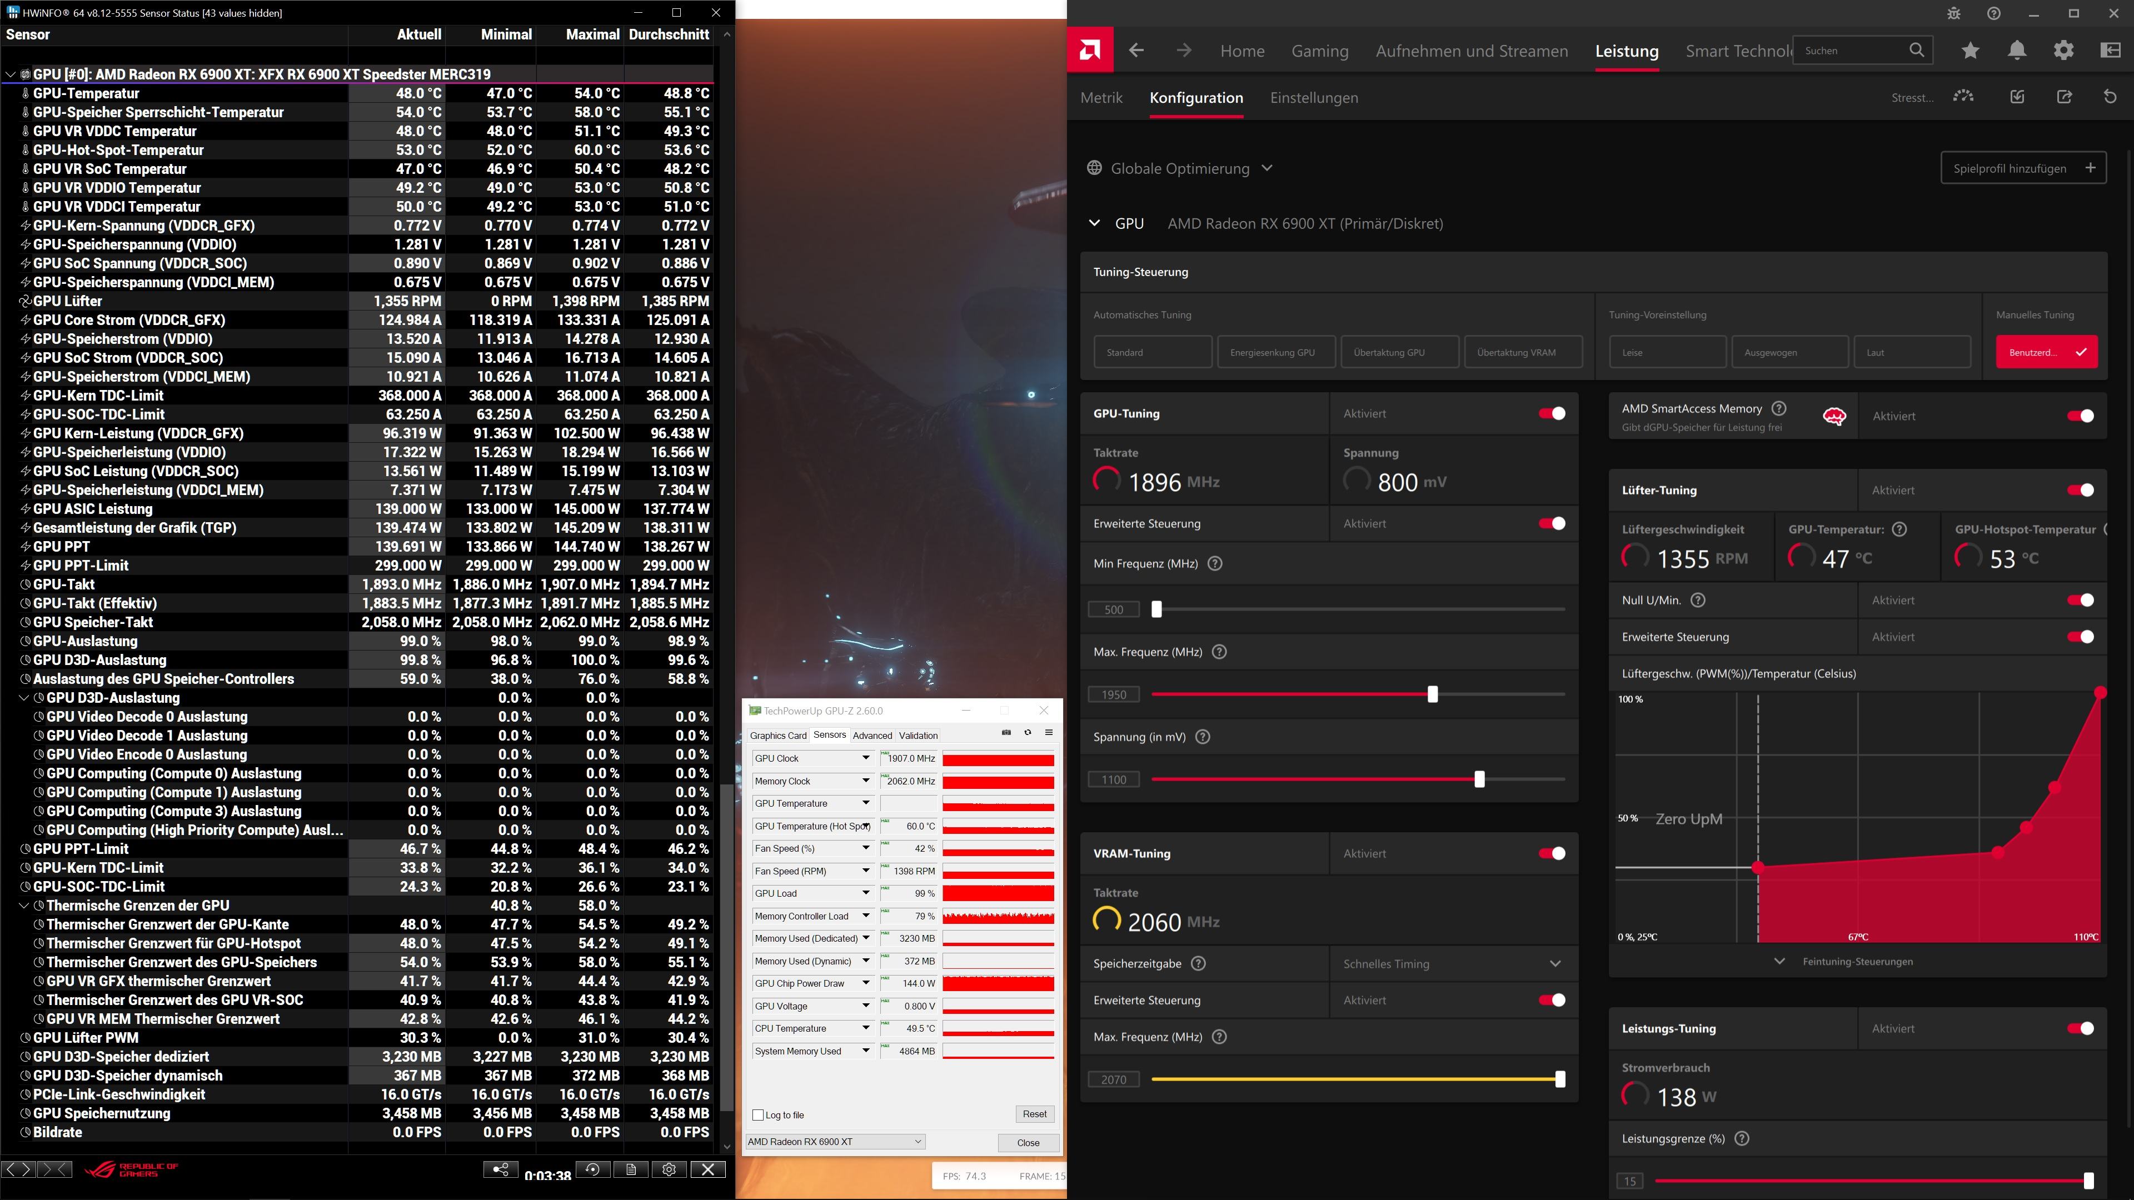This screenshot has height=1200, width=2134.
Task: Click the star favorites icon in AMD Software
Action: point(1970,51)
